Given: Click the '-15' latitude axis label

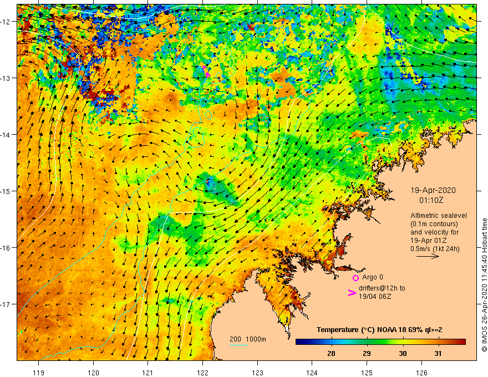Looking at the screenshot, I should (6, 191).
